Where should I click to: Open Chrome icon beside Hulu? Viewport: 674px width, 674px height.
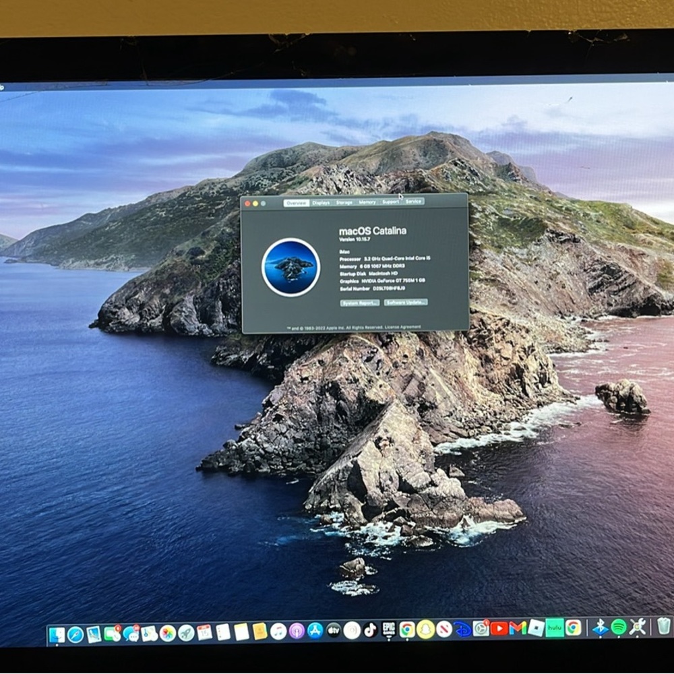[573, 627]
